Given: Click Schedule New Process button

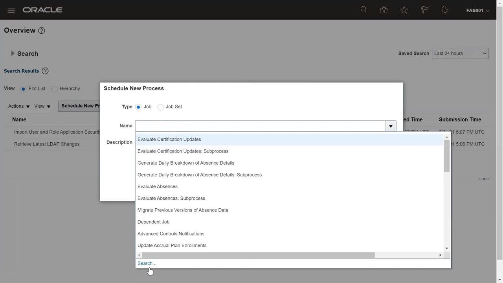Looking at the screenshot, I should 79,106.
